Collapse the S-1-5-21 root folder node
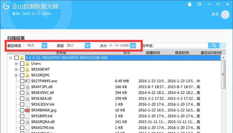Image resolution: width=233 pixels, height=133 pixels. [11, 58]
